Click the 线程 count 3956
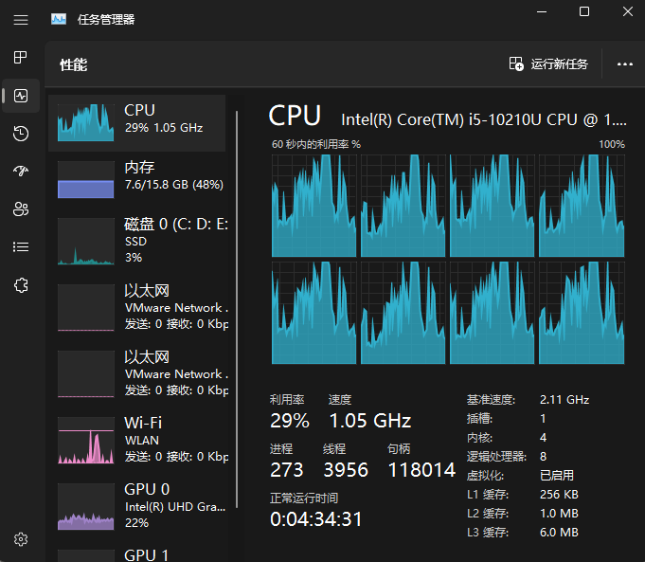The height and width of the screenshot is (562, 645). (346, 470)
